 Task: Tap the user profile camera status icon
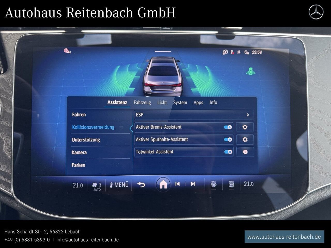pos(225,52)
